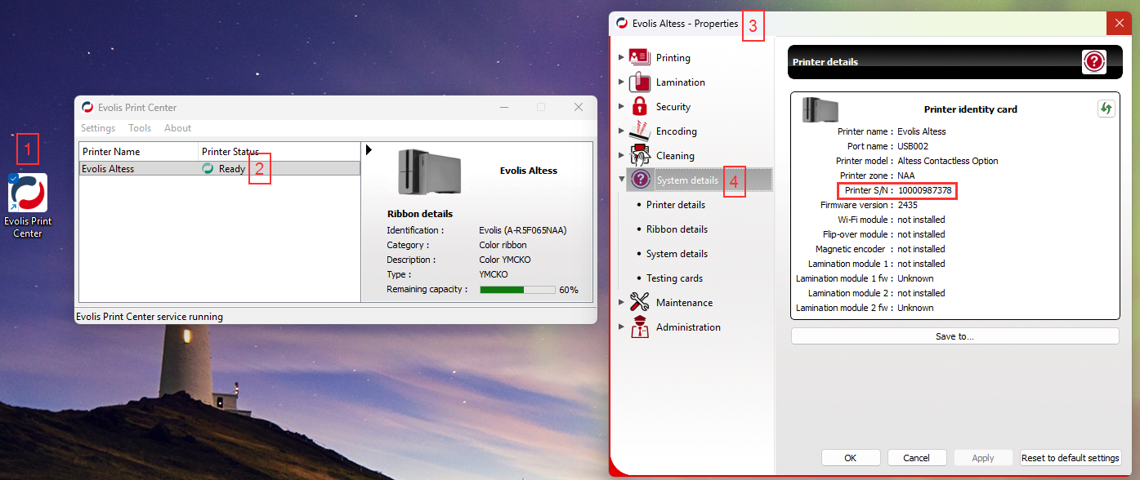Select Testing cards sub-item
The width and height of the screenshot is (1140, 480).
coord(674,278)
